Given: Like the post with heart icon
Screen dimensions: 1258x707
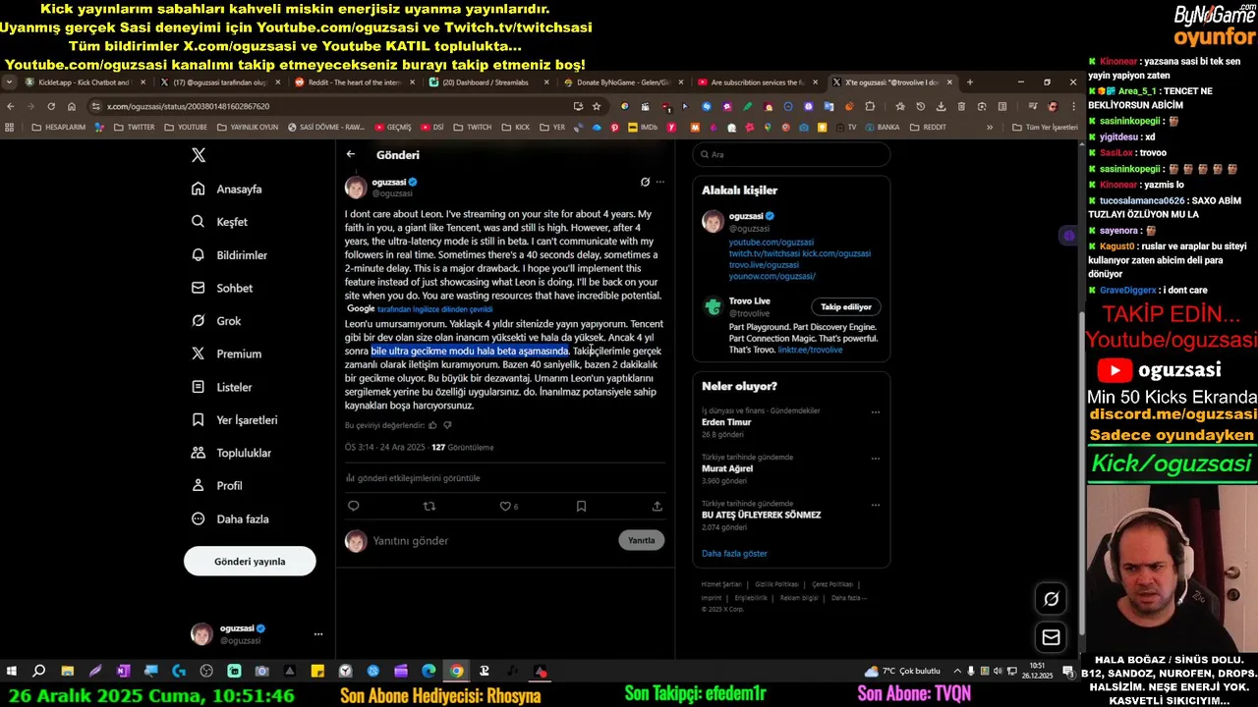Looking at the screenshot, I should [505, 506].
